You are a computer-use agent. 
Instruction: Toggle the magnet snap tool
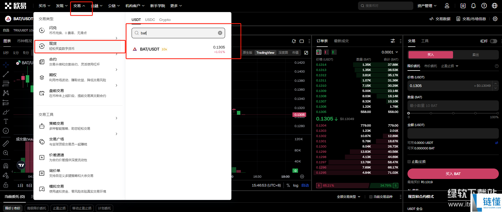pos(6,166)
